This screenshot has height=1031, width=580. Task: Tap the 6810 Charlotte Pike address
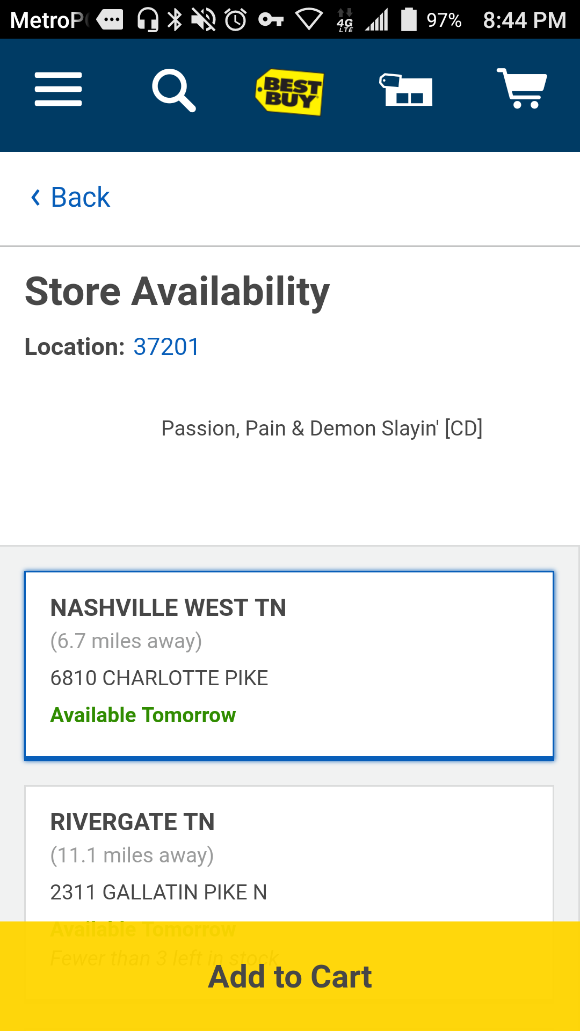(159, 678)
